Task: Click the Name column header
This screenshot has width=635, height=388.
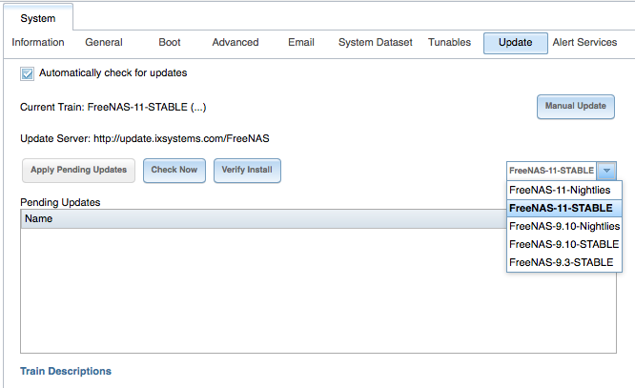Action: pos(263,218)
